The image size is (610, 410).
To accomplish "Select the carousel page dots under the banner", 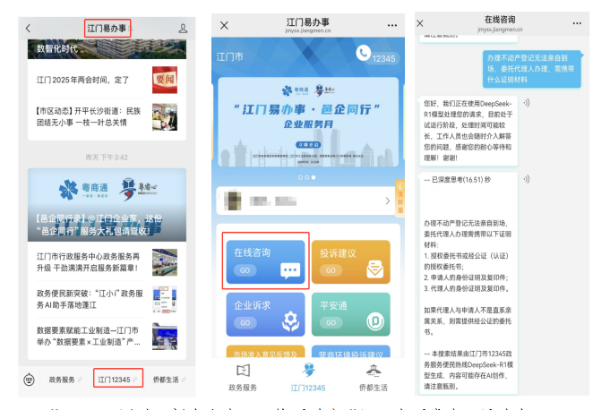I will (x=305, y=177).
